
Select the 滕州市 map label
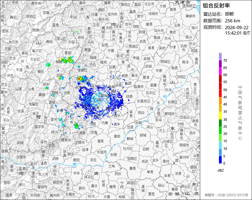(184, 157)
